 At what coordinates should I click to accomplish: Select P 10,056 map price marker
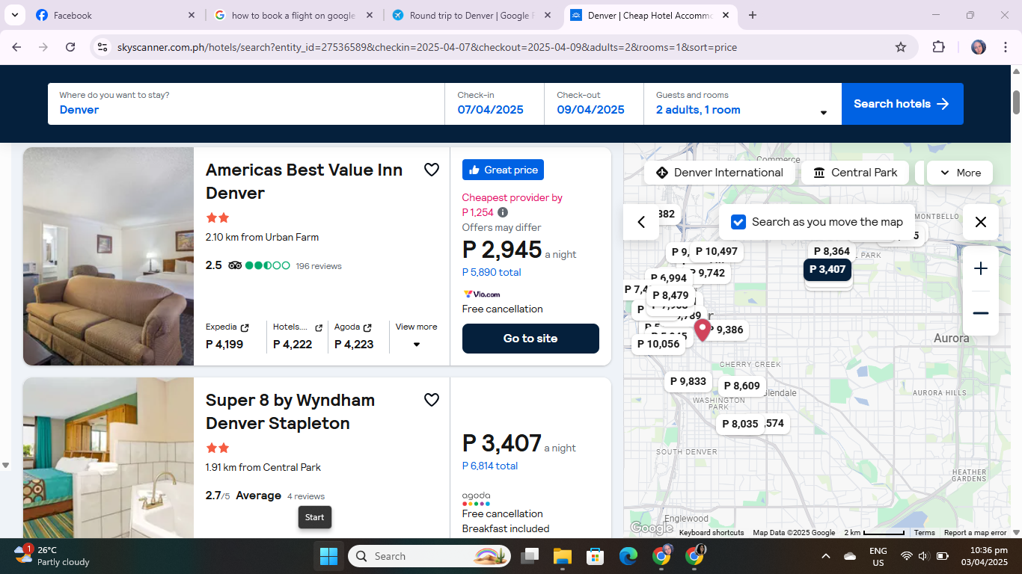coord(658,345)
